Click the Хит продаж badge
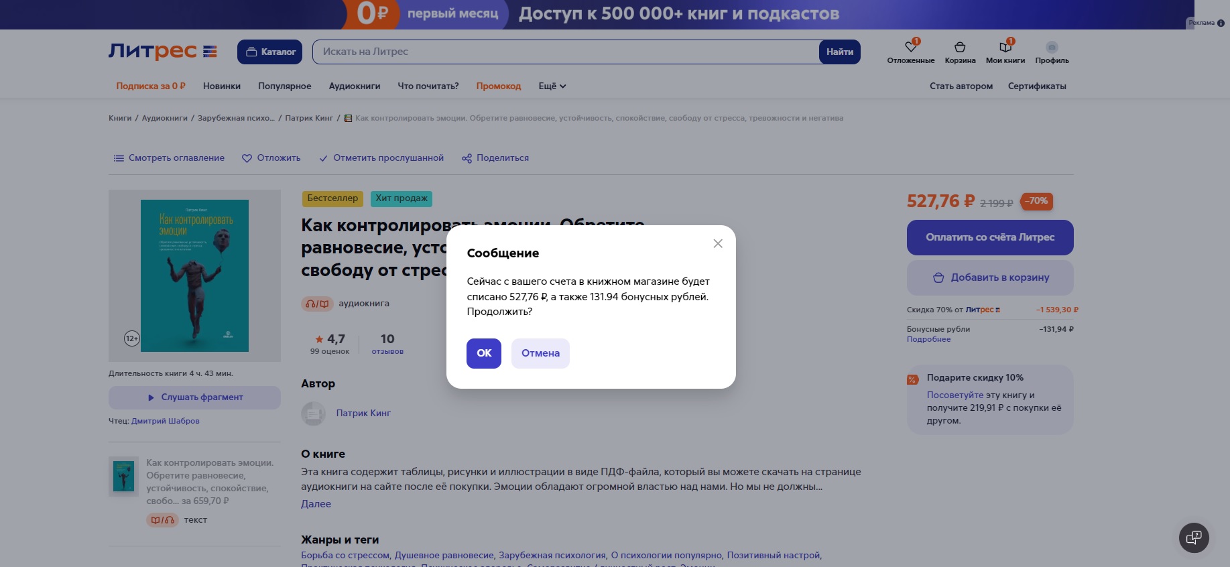 tap(402, 198)
